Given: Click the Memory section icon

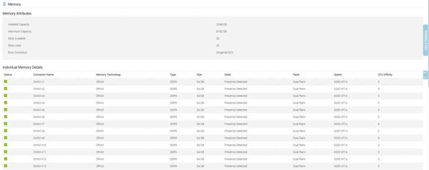Looking at the screenshot, I should 4,4.
